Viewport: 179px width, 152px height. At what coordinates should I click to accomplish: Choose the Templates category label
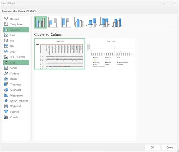point(16,24)
